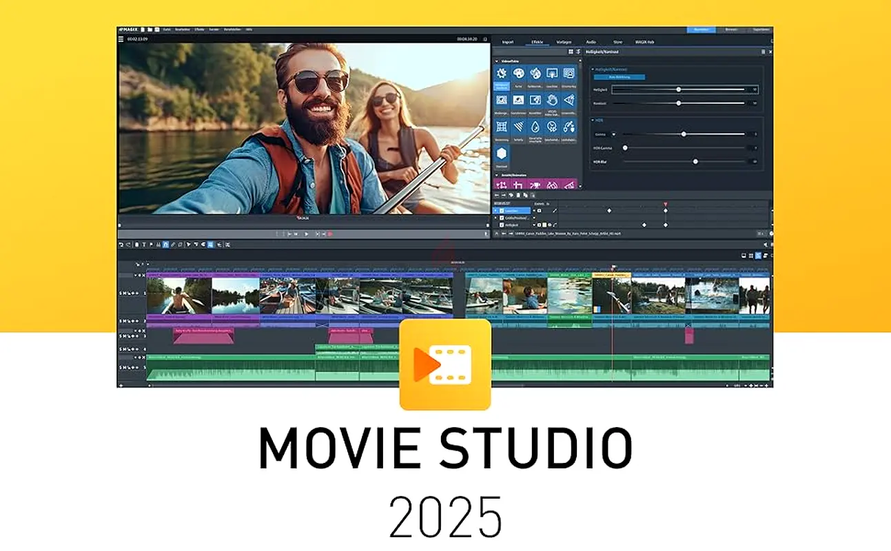Select the hexagon effect tile
The image size is (891, 551).
502,154
